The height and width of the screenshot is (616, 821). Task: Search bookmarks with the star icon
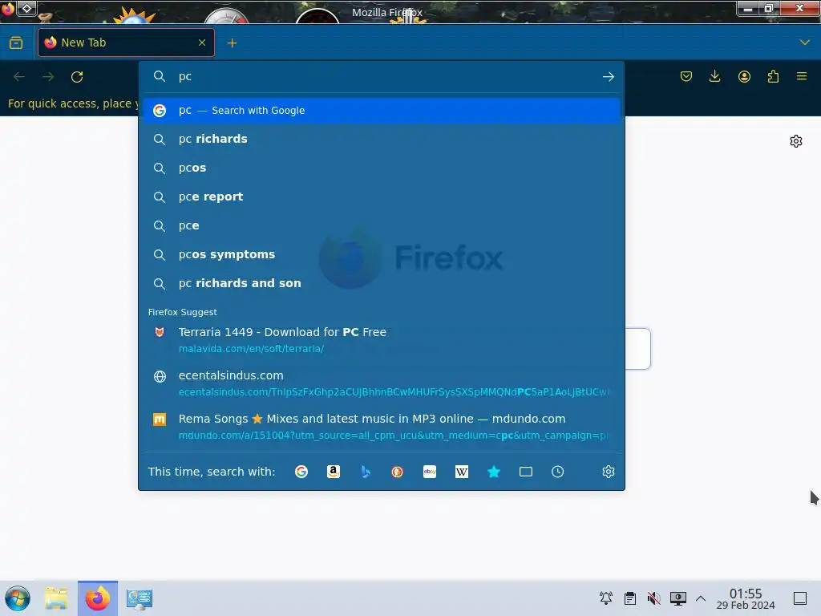[x=494, y=472]
